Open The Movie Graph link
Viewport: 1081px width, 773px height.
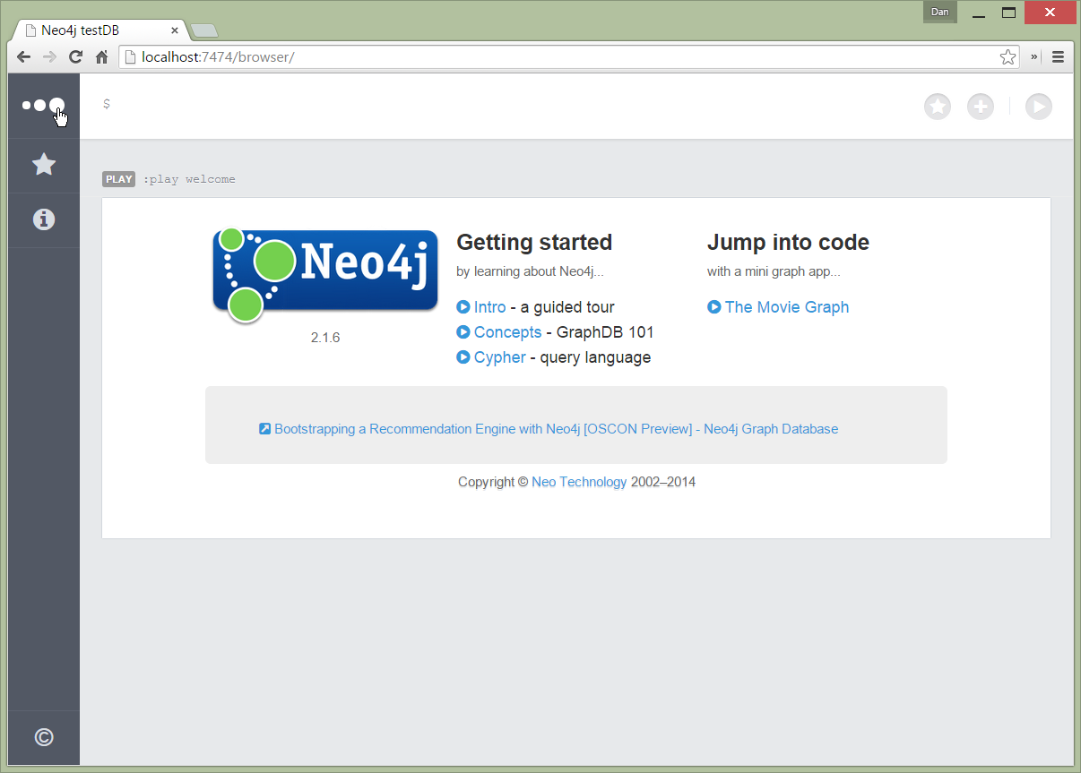coord(786,307)
